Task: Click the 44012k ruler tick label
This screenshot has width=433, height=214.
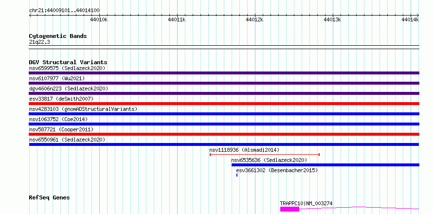Action: (254, 19)
